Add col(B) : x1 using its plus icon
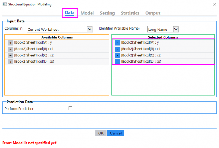This screenshot has width=219, height=148. coord(10,49)
